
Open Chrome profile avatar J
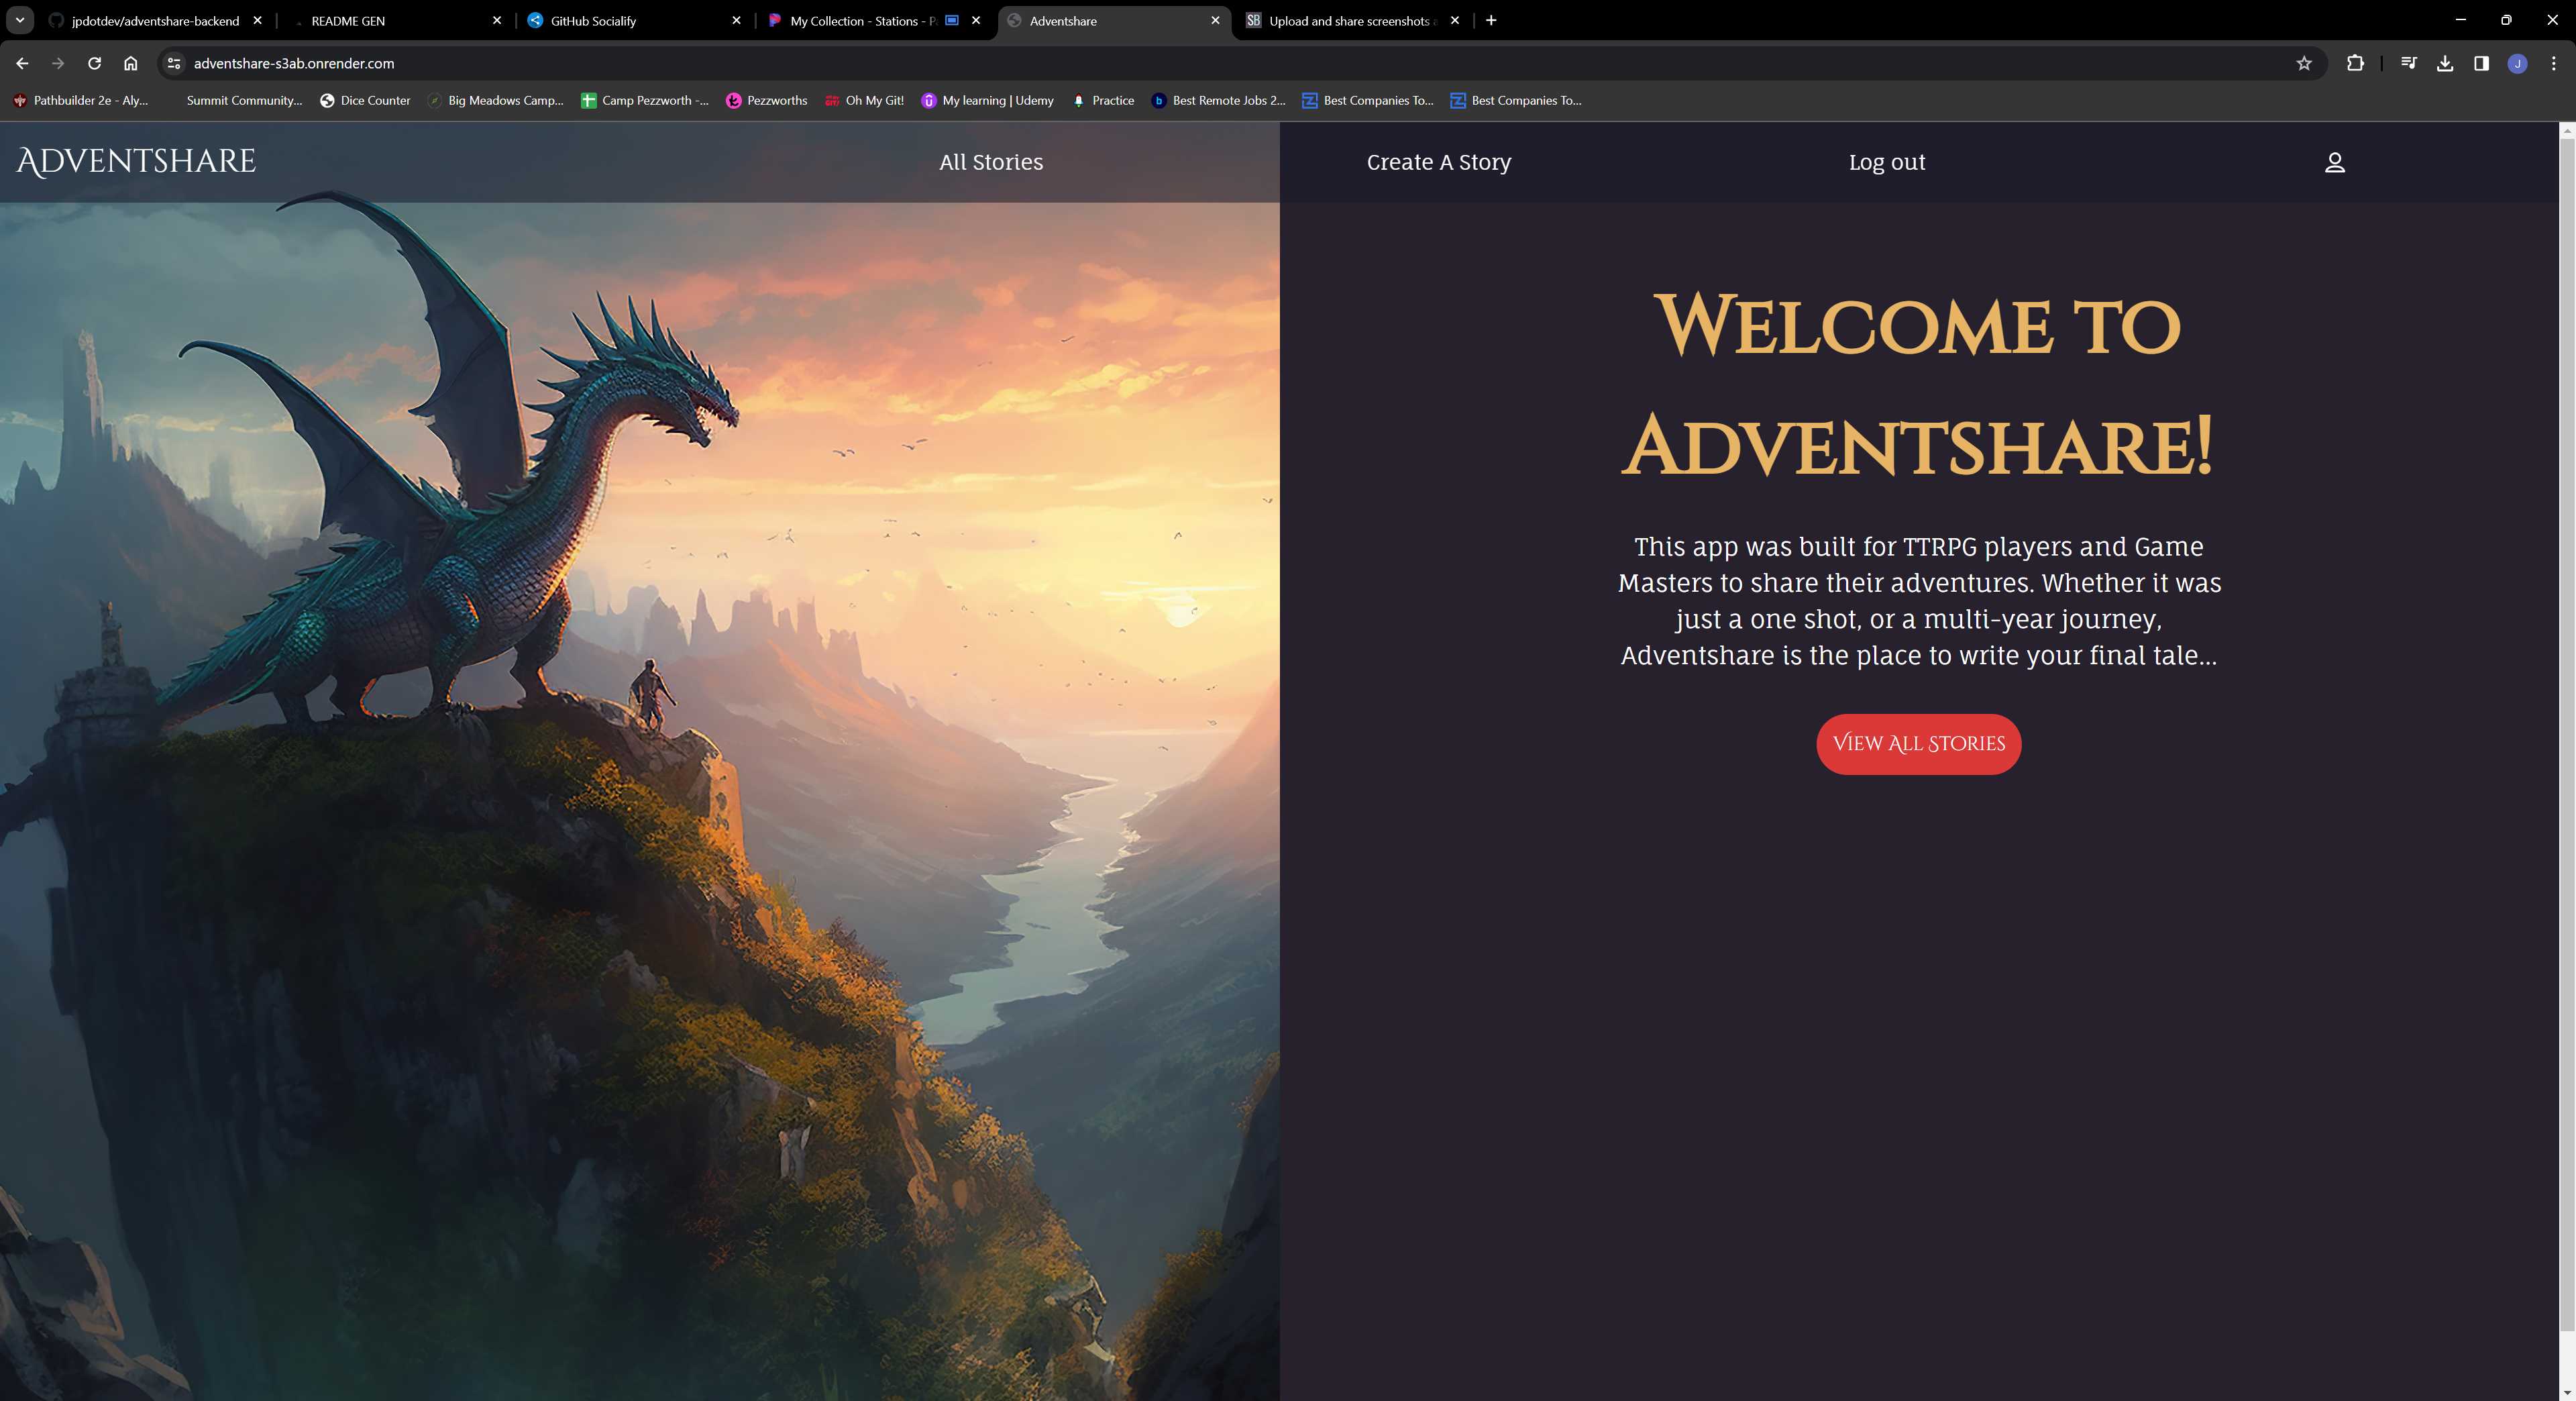(x=2518, y=63)
